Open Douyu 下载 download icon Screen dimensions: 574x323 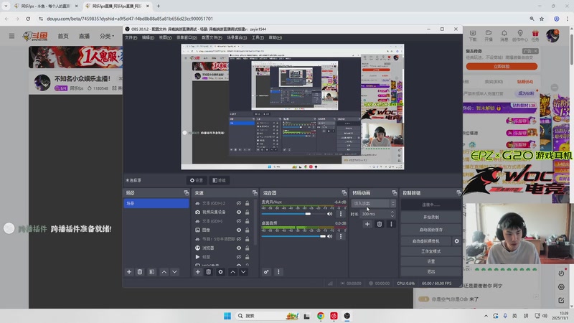(473, 35)
